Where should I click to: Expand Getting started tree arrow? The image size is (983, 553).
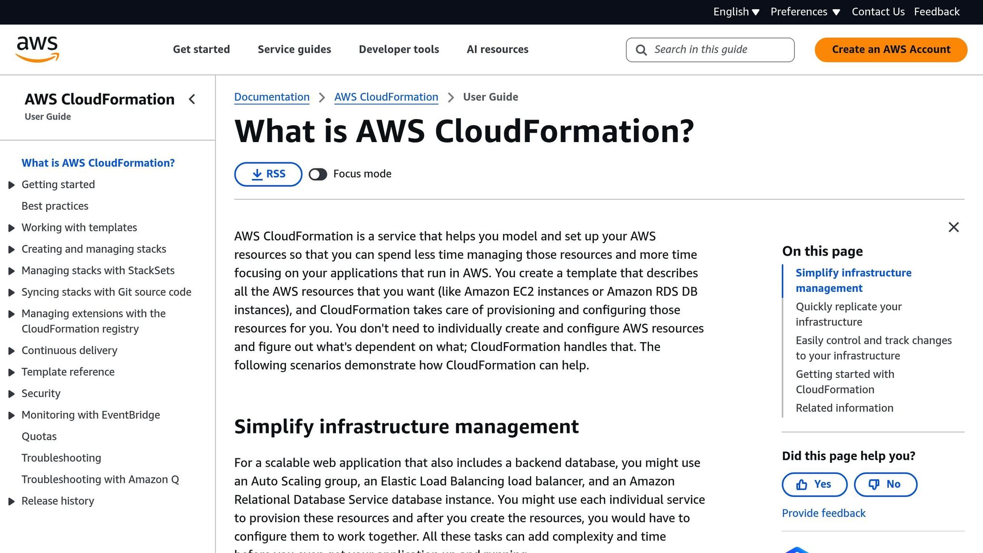pos(12,185)
